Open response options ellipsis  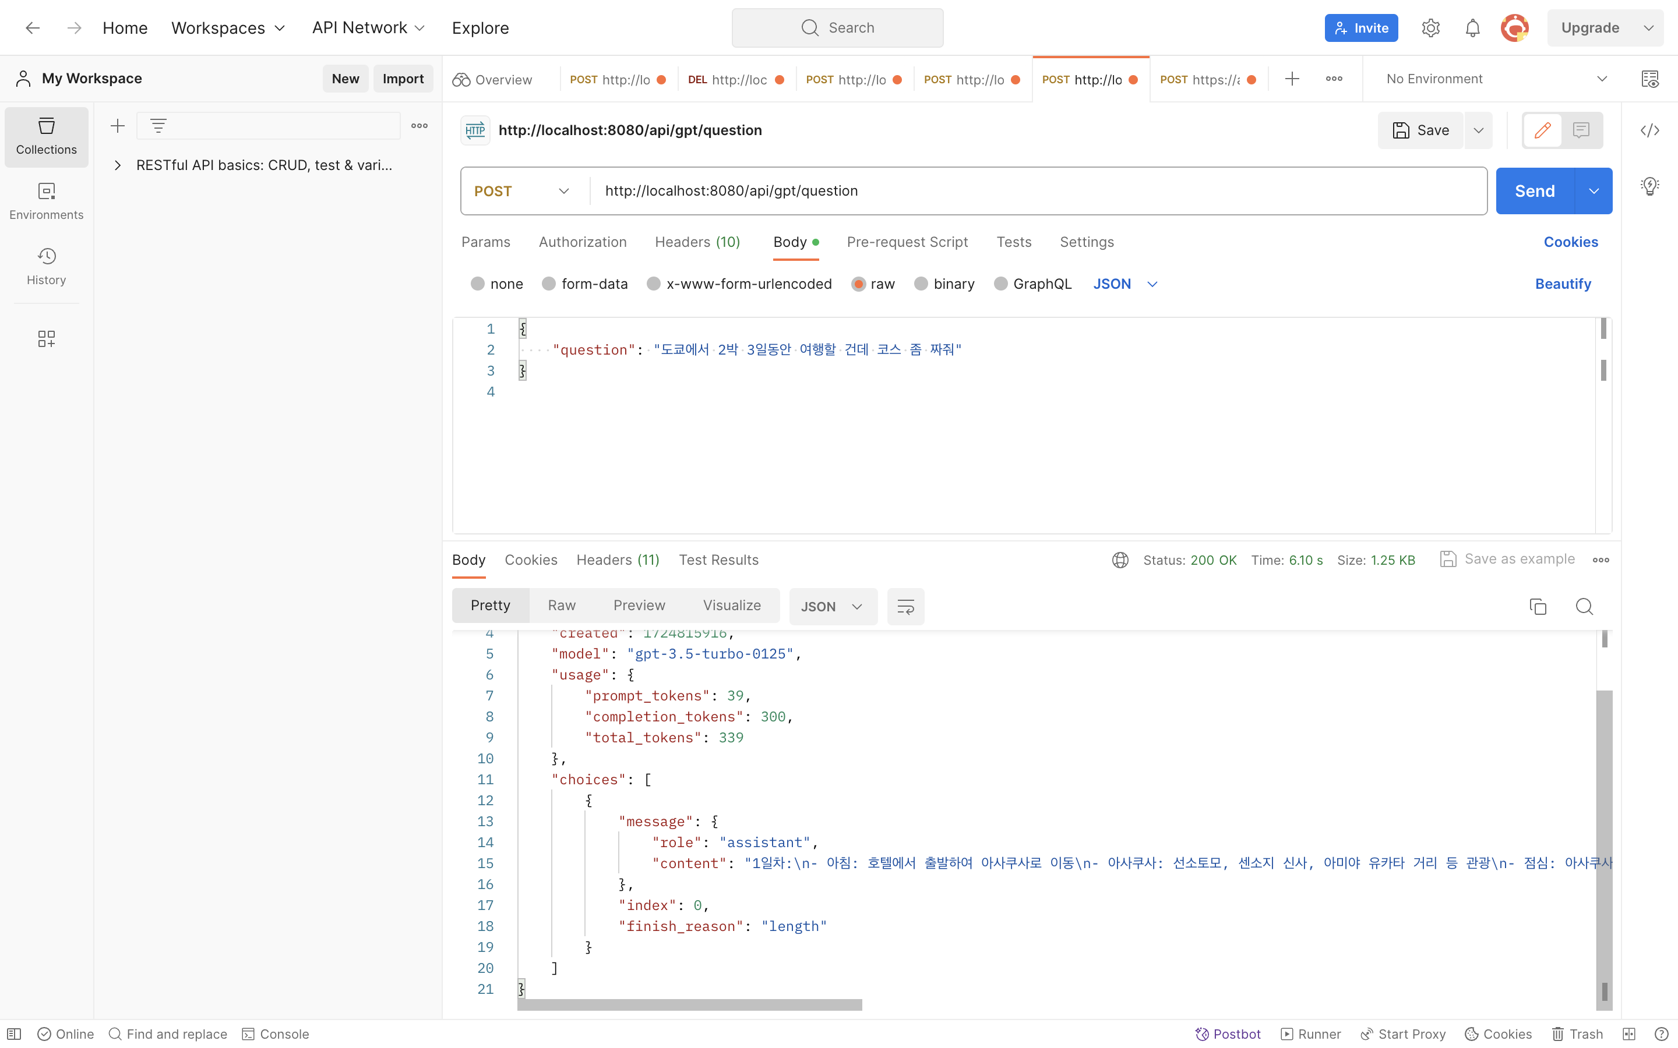(1601, 560)
